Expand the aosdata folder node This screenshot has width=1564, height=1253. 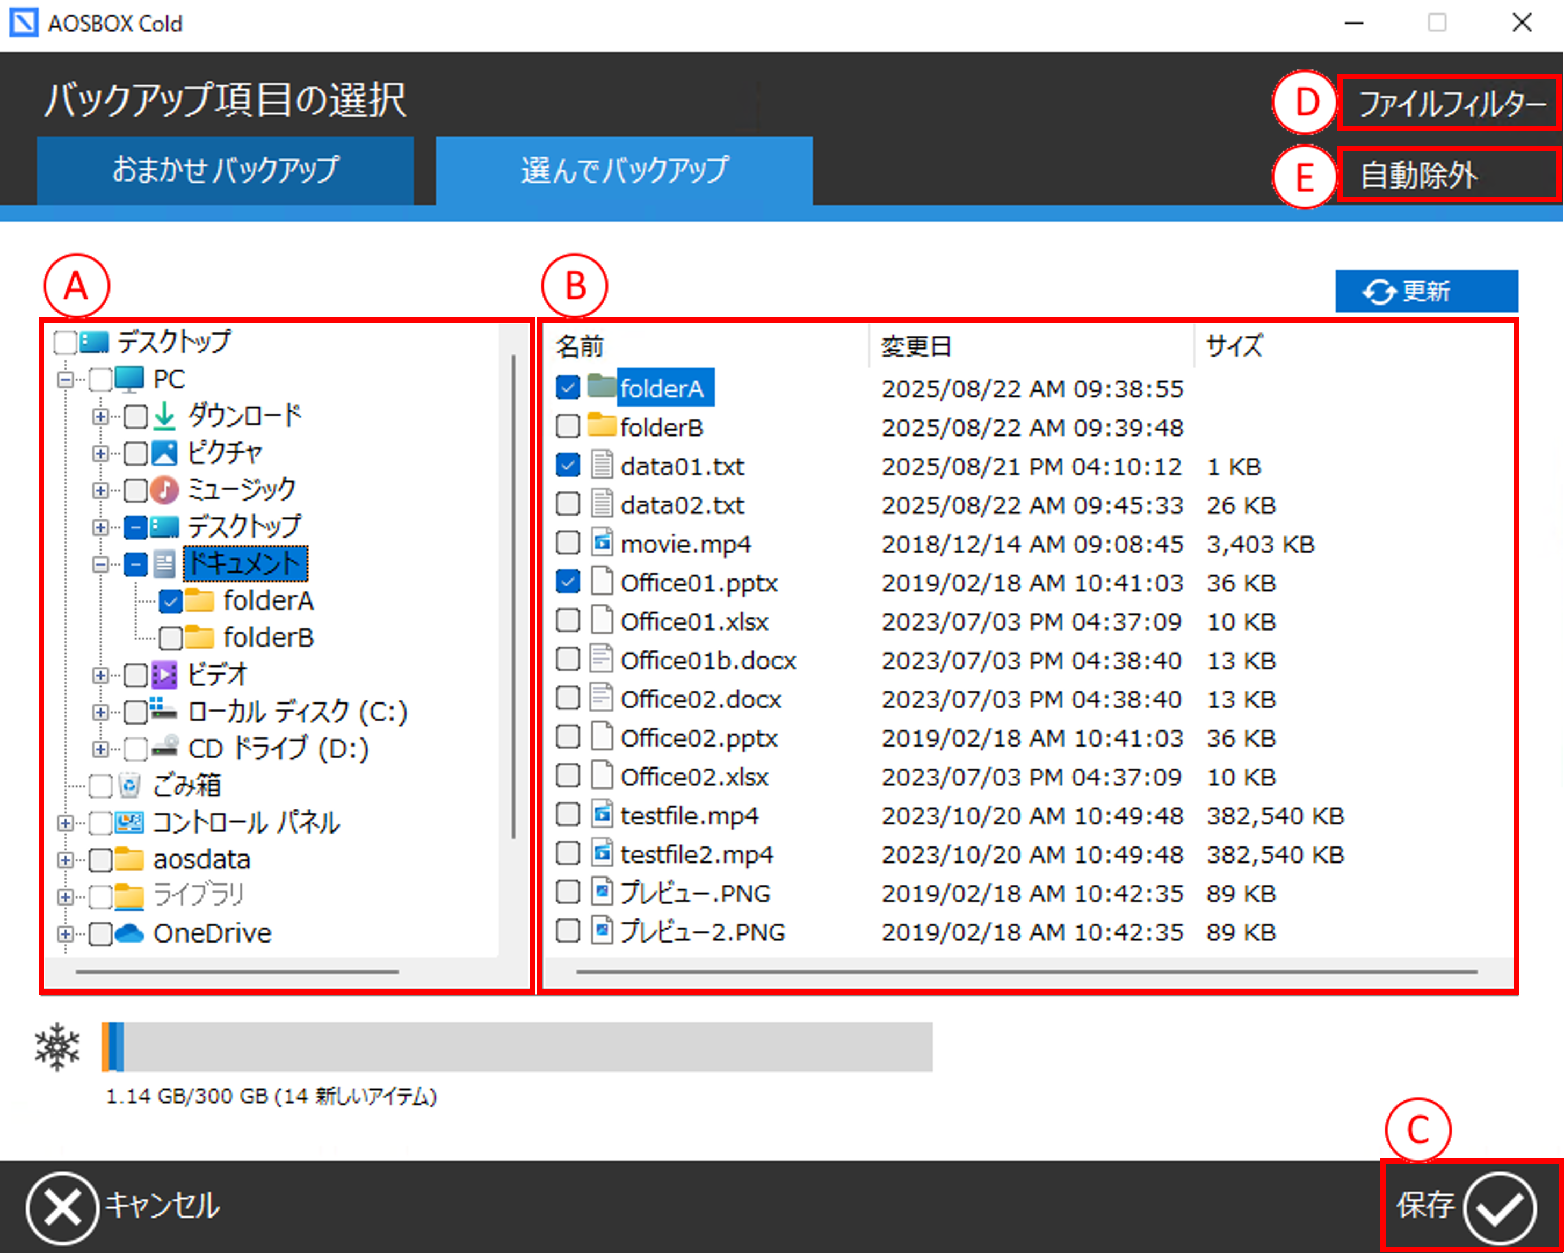66,860
